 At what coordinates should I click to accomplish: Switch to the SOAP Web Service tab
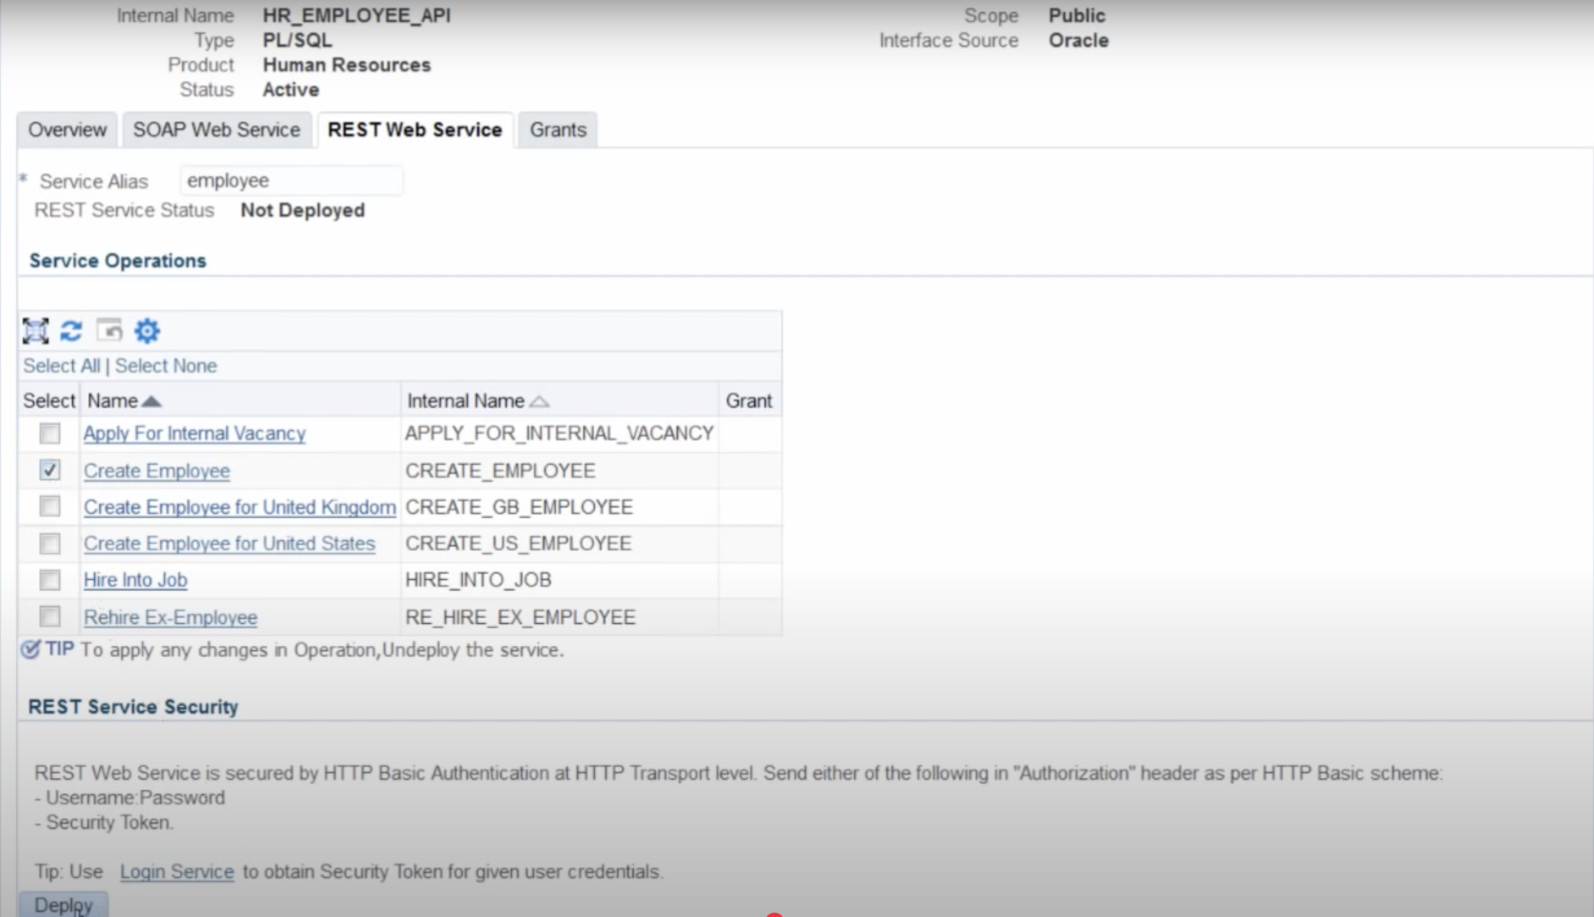click(x=217, y=130)
